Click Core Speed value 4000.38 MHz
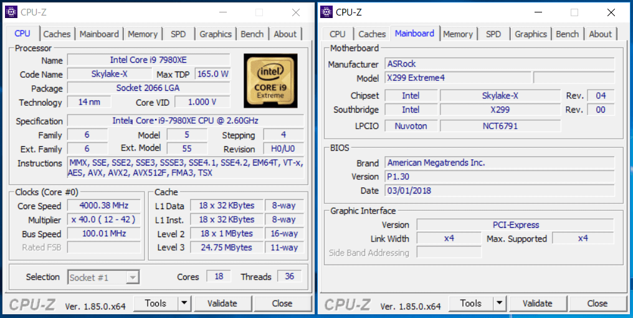 tap(104, 205)
